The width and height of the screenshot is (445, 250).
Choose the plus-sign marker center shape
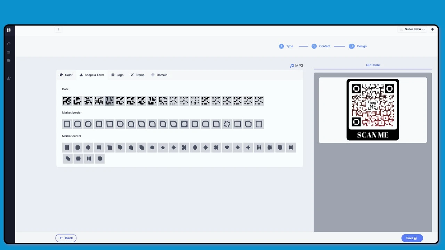tap(195, 148)
